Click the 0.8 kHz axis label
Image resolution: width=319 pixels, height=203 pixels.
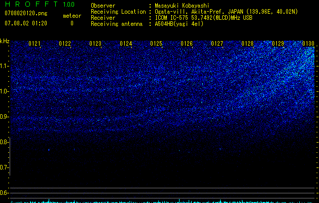(x=4, y=142)
